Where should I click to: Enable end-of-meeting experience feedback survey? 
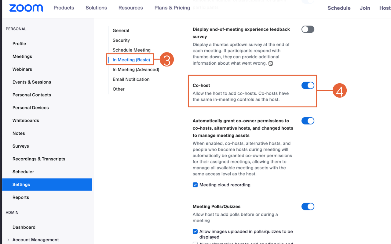pos(308,29)
